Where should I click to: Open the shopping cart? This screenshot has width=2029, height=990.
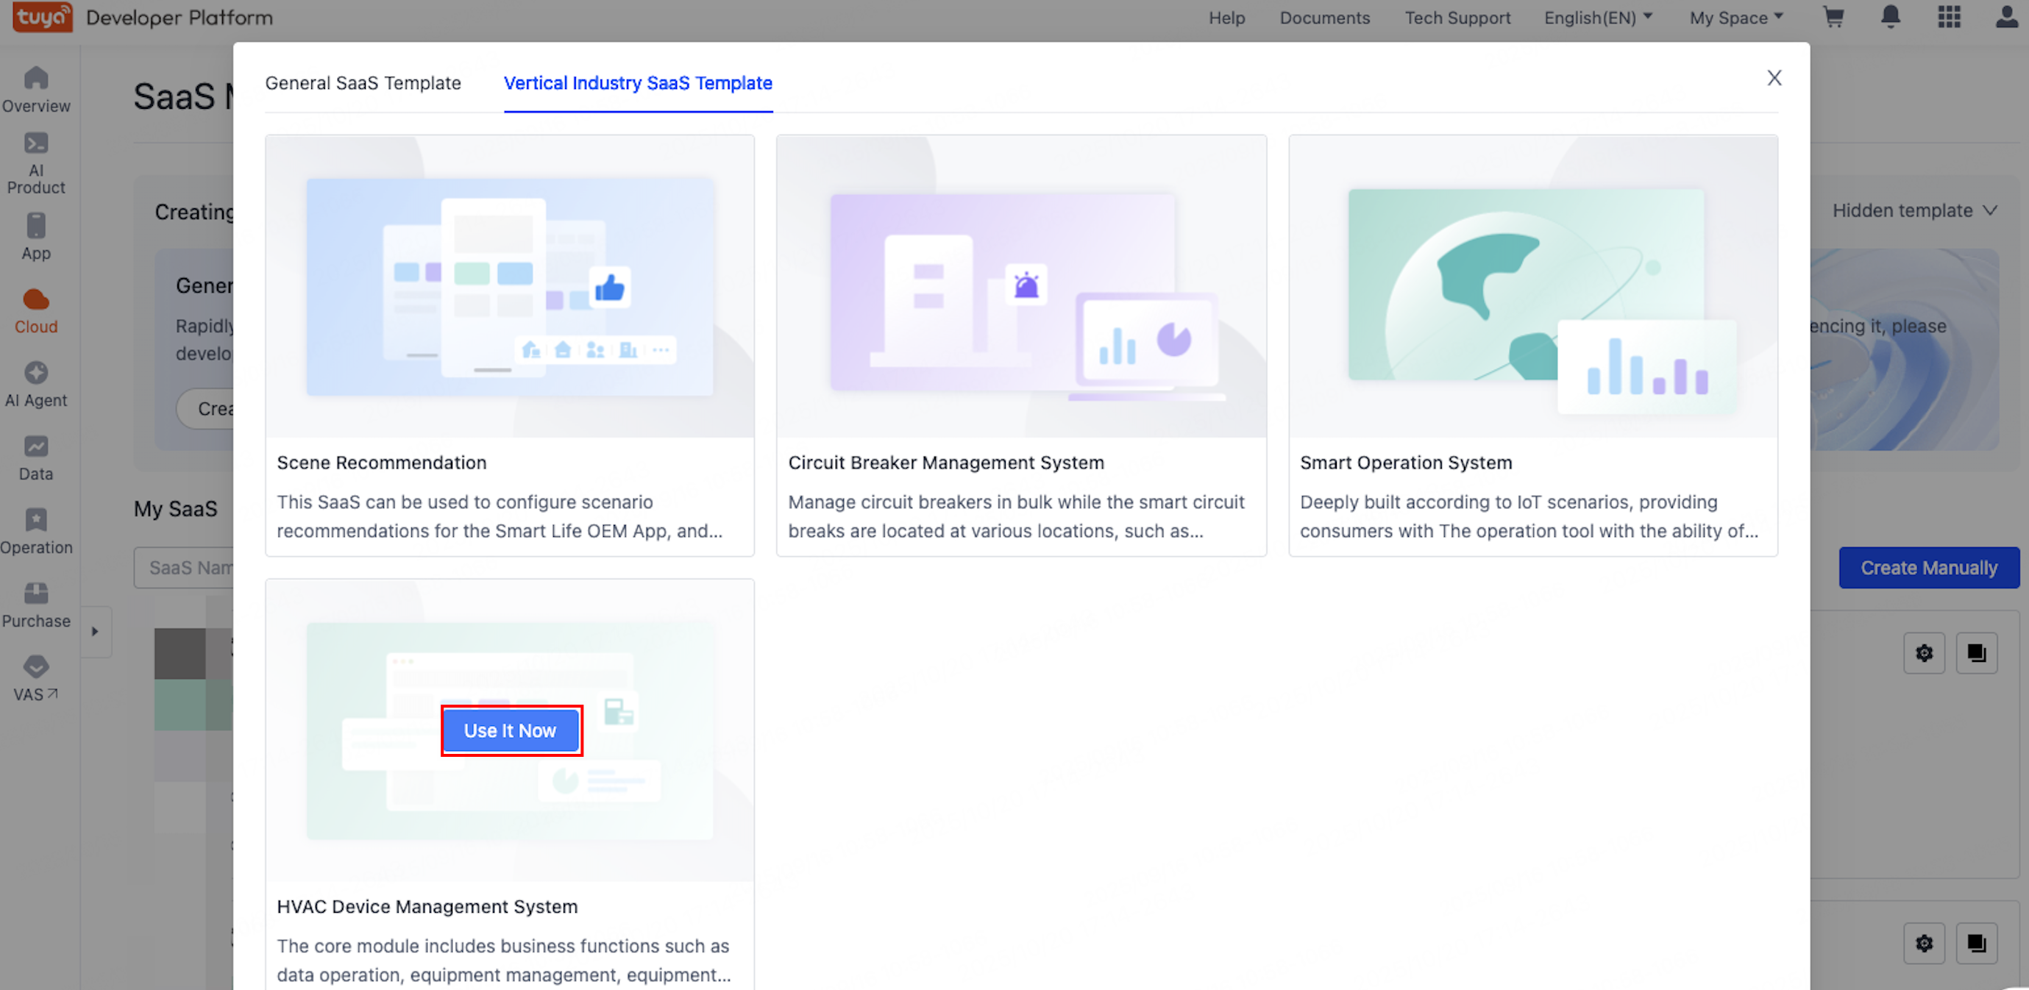click(1833, 18)
